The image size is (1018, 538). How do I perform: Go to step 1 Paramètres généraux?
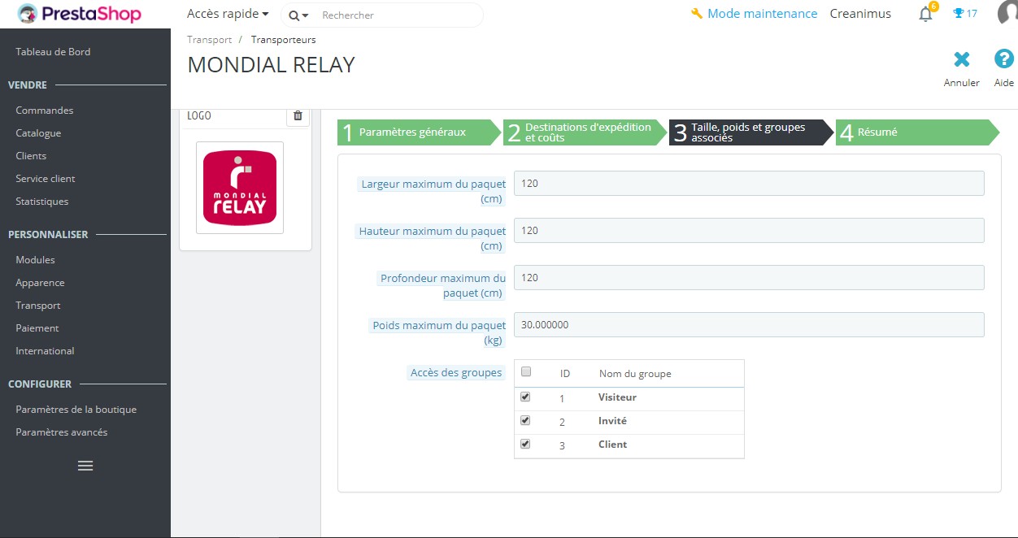[x=420, y=132]
